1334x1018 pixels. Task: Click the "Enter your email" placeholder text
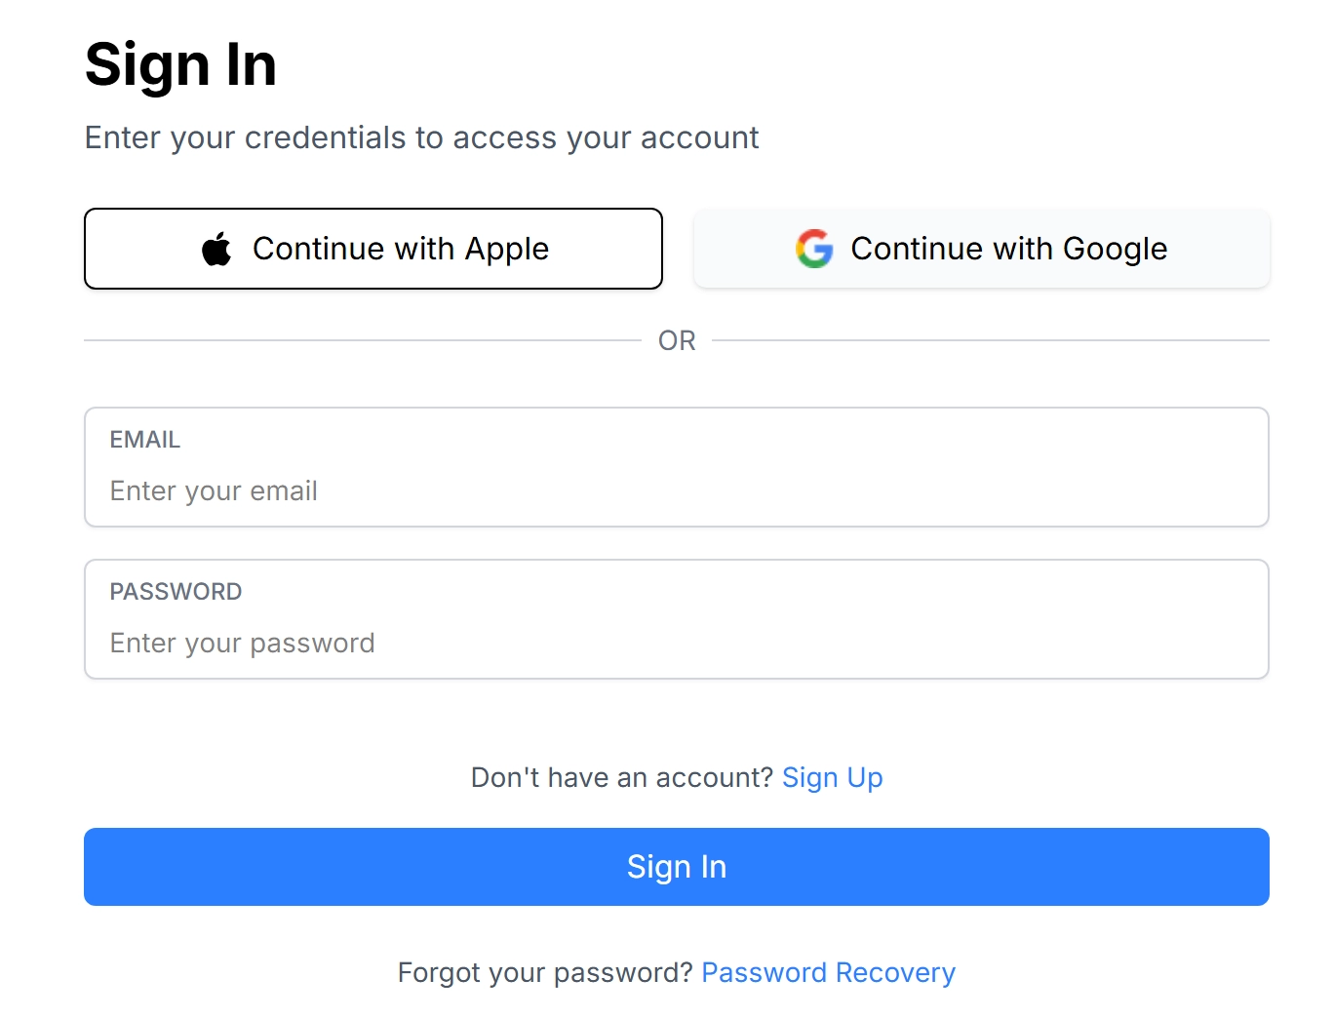click(214, 491)
